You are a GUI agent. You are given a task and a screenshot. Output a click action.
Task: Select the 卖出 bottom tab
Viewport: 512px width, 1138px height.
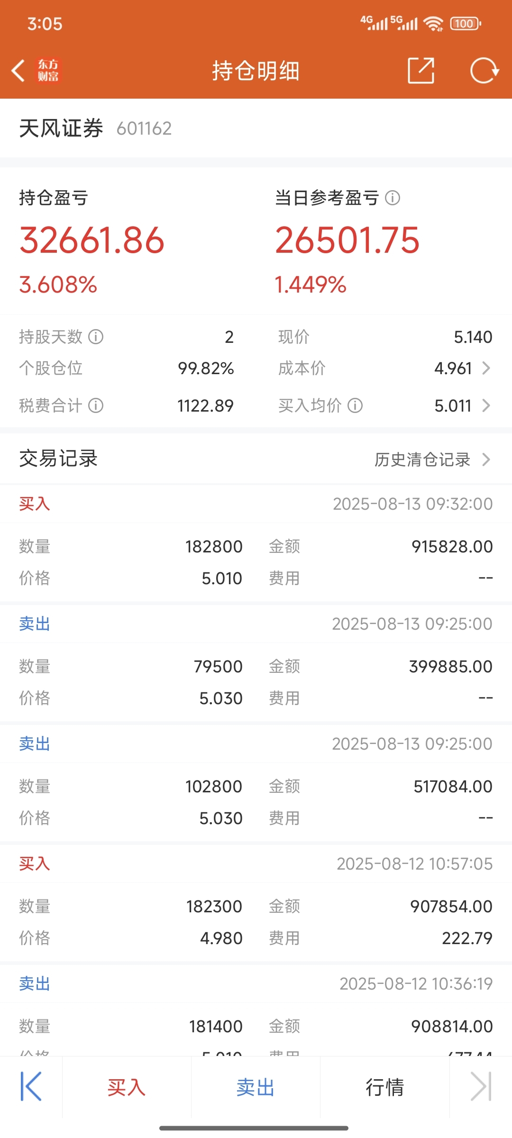coord(256,1087)
